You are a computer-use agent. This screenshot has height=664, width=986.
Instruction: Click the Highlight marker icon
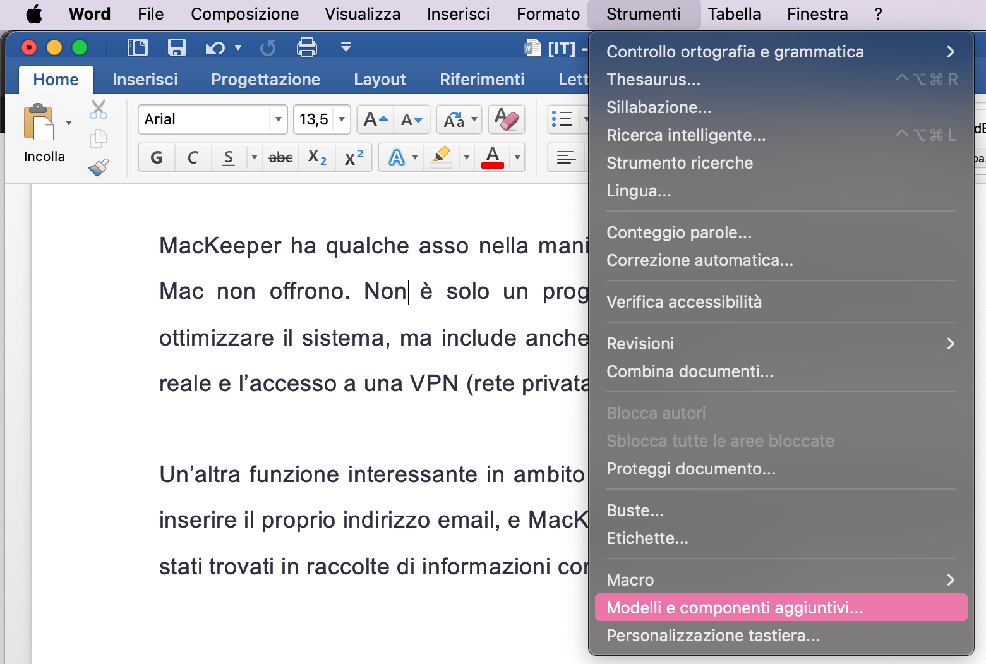point(441,157)
